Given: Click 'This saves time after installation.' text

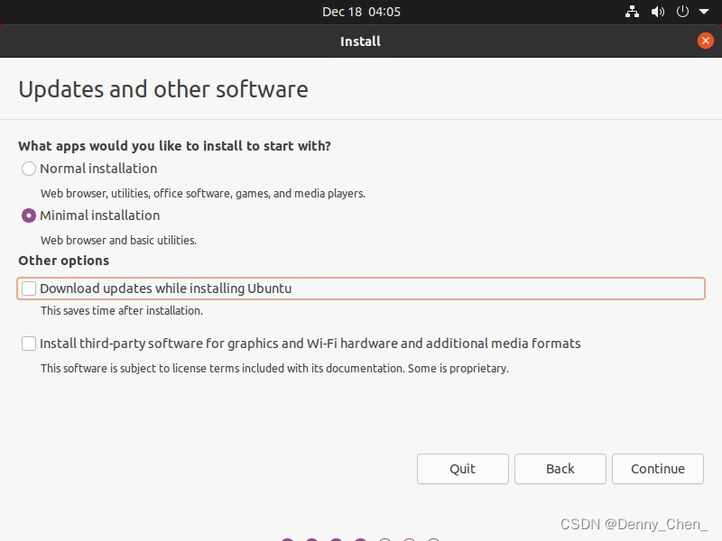Looking at the screenshot, I should (122, 310).
